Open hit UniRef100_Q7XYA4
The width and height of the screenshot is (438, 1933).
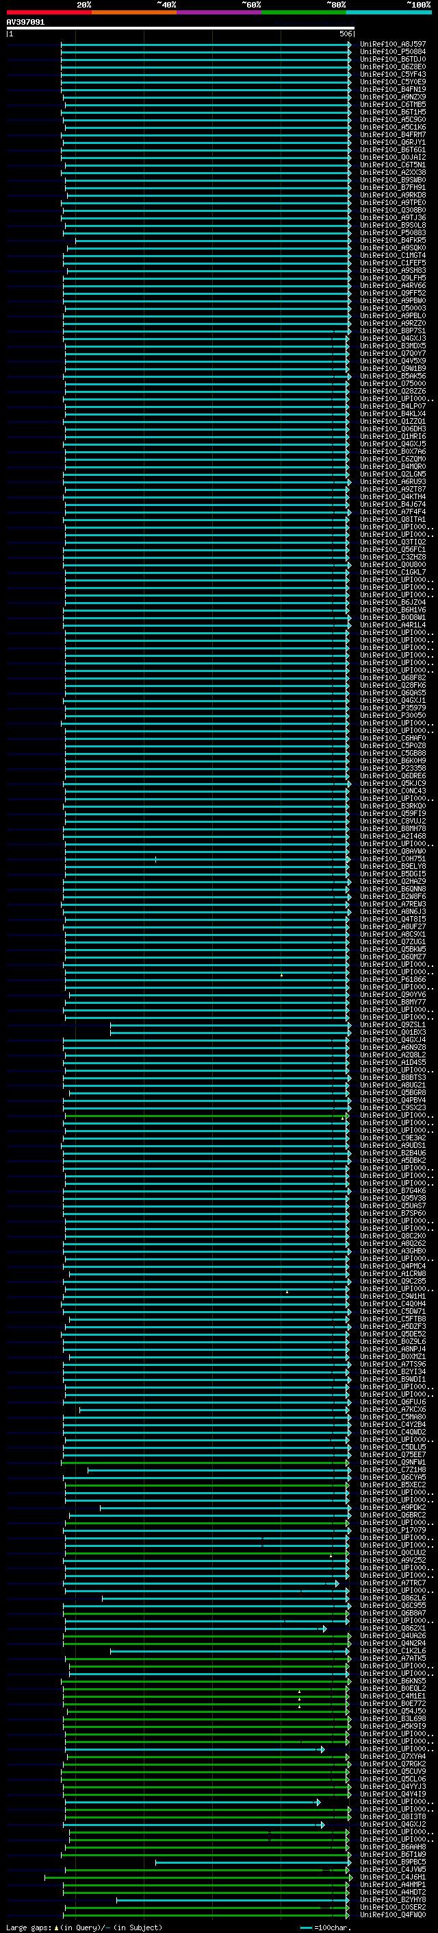pos(392,1756)
